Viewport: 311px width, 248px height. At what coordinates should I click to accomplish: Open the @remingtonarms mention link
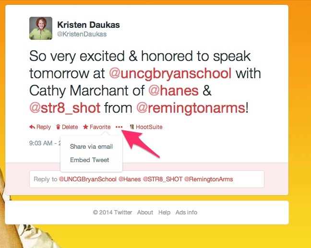click(x=191, y=108)
